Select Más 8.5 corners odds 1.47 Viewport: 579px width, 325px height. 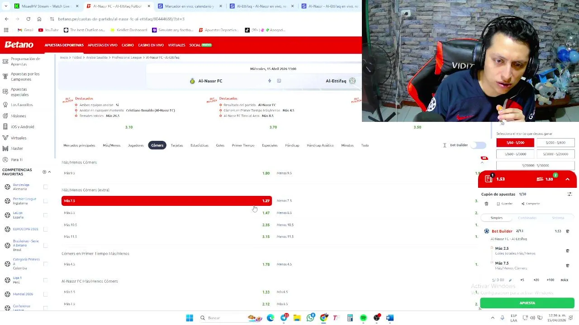click(x=166, y=213)
